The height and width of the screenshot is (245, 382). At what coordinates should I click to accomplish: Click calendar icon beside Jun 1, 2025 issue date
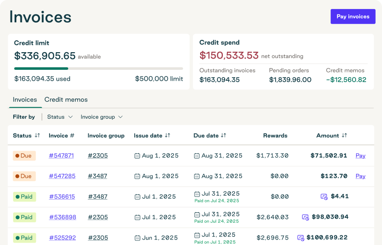(137, 238)
